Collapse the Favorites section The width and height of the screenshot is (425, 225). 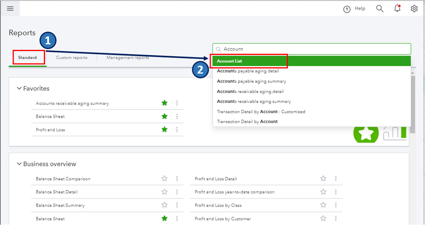pyautogui.click(x=19, y=89)
